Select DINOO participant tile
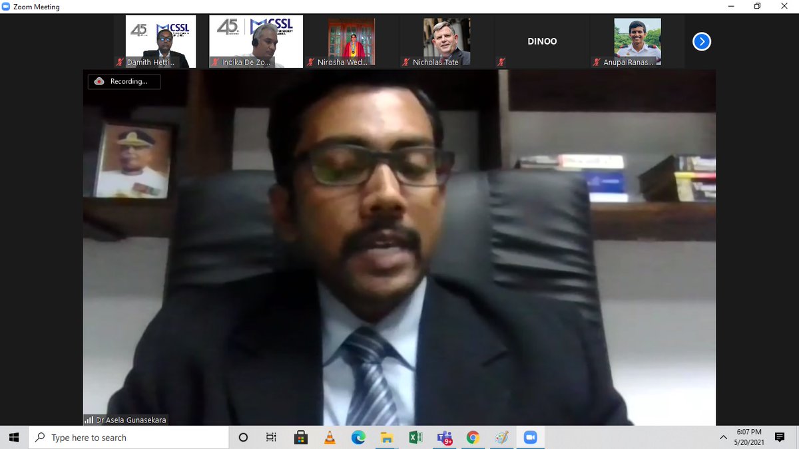 (542, 41)
